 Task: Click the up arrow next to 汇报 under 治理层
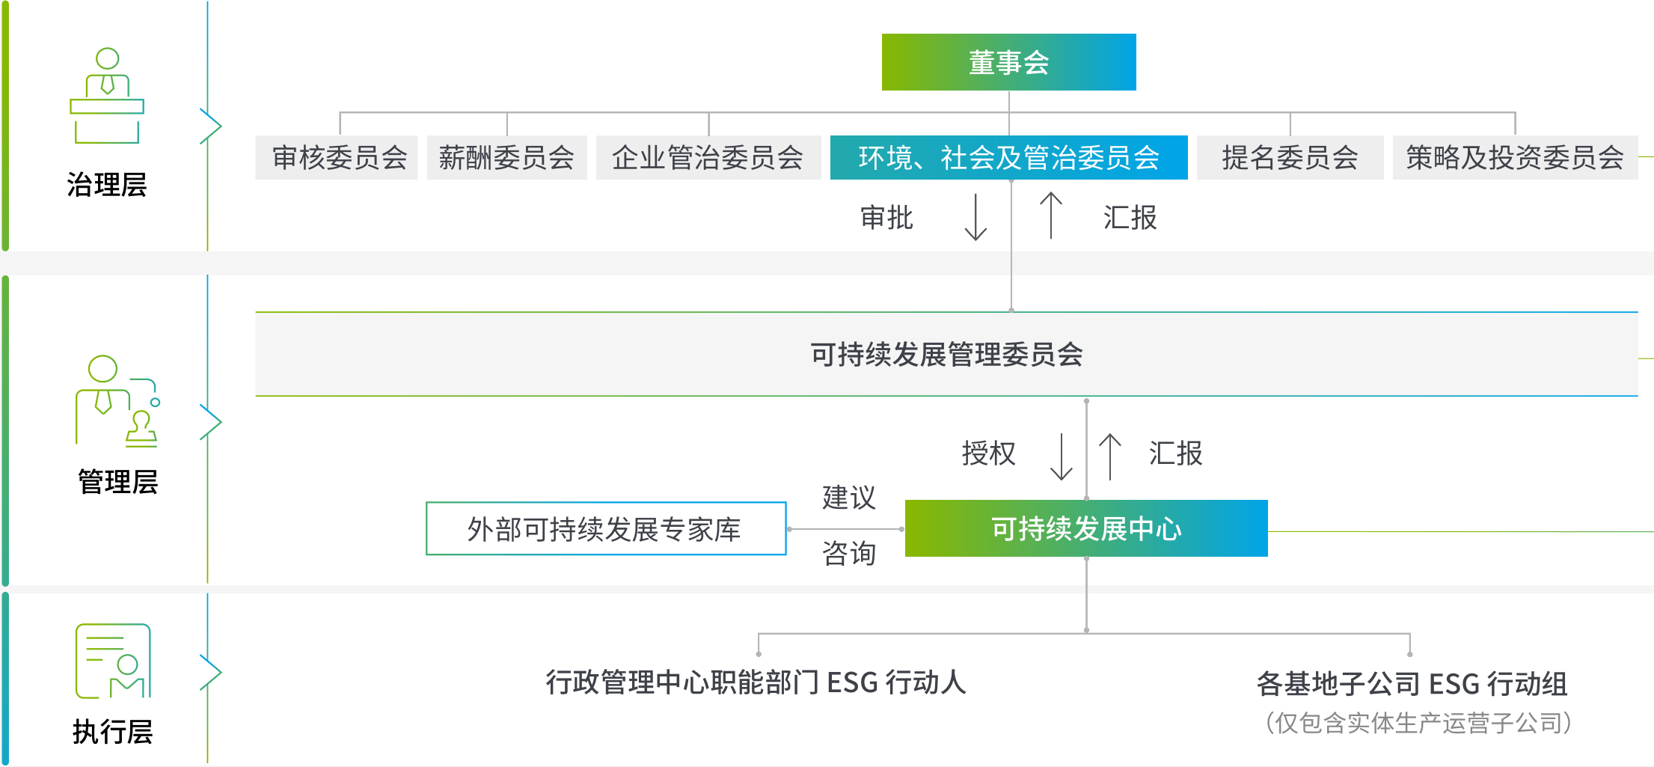[1051, 216]
